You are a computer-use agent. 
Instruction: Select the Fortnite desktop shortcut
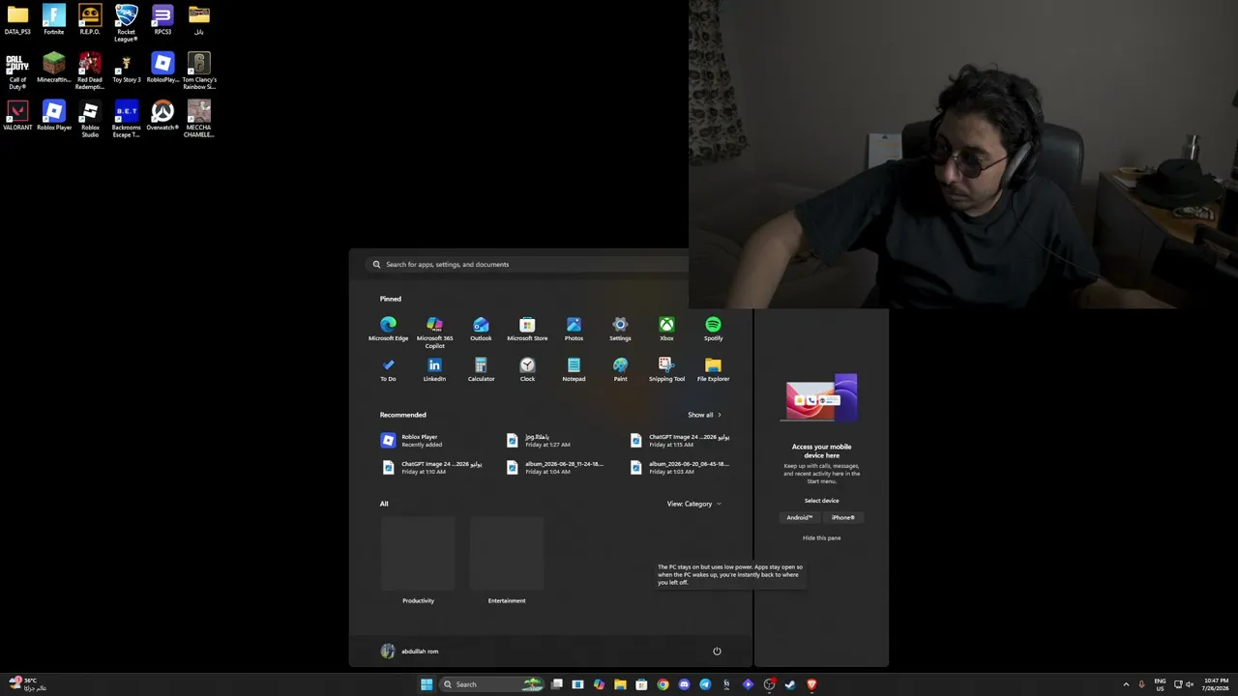coord(54,19)
